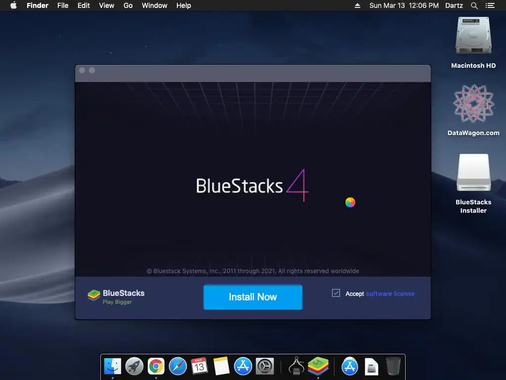Click the Install Now button
This screenshot has width=506, height=380.
click(x=253, y=297)
